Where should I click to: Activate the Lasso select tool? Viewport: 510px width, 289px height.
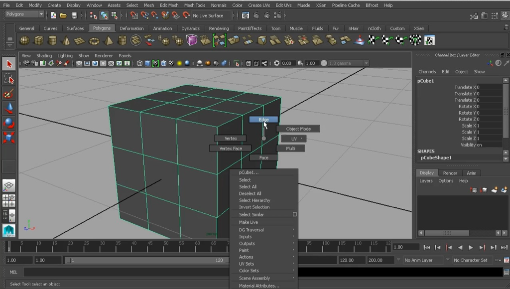[9, 79]
